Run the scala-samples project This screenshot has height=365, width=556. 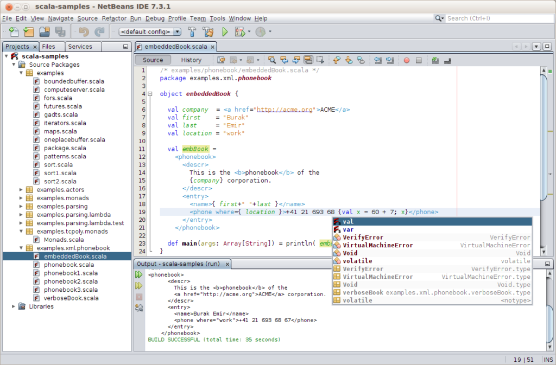(224, 31)
